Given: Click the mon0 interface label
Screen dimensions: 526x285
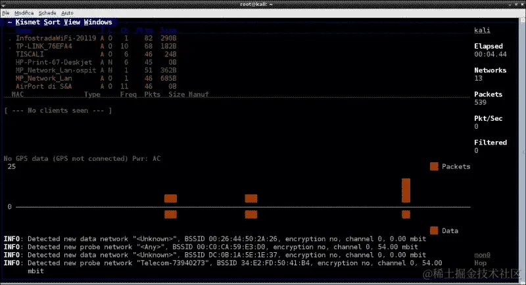Looking at the screenshot, I should (482, 255).
